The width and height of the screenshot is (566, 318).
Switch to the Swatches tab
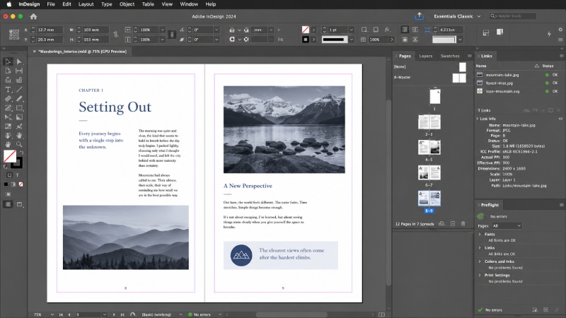coord(450,56)
